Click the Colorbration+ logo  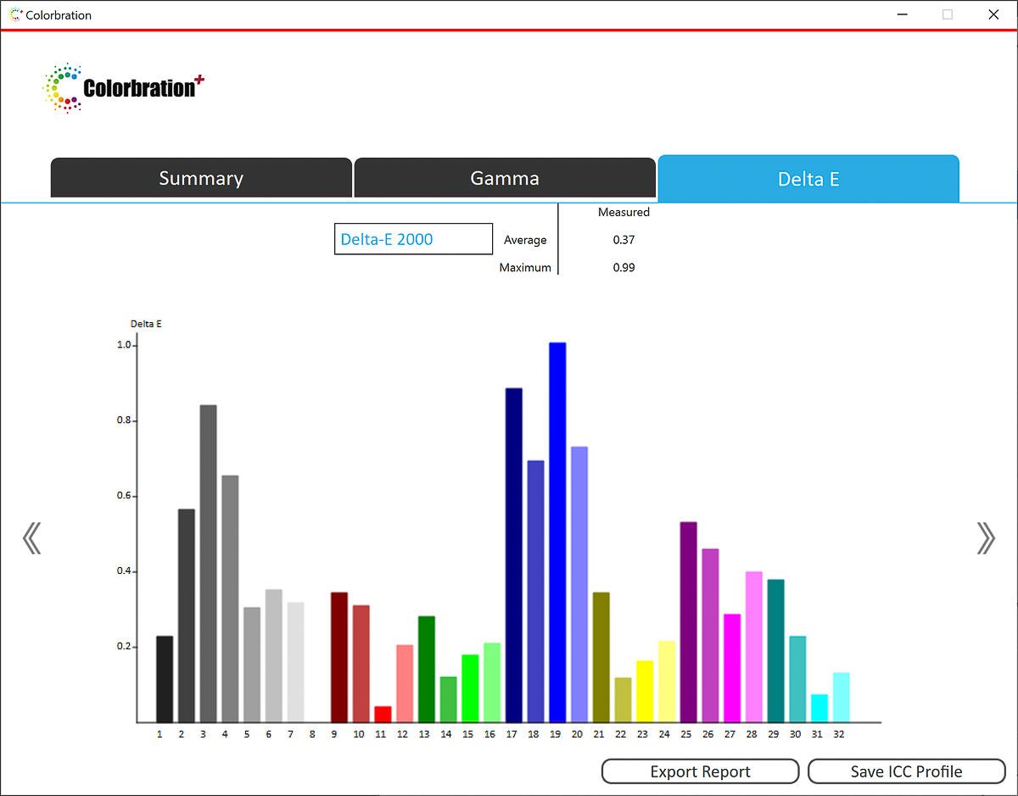coord(124,87)
